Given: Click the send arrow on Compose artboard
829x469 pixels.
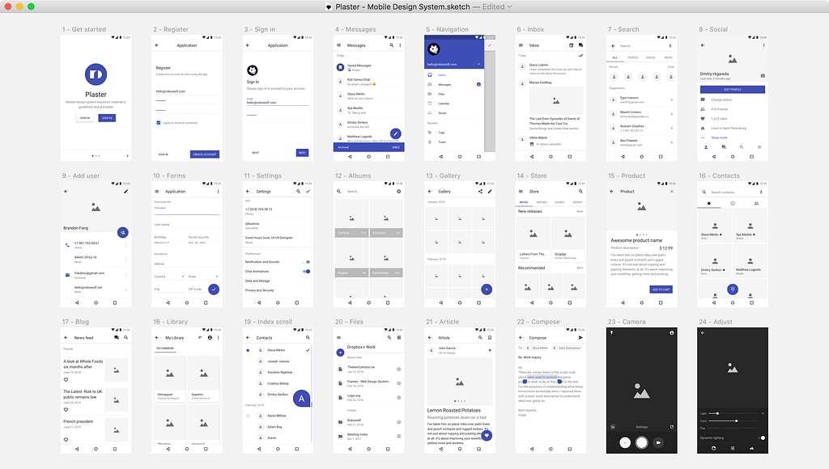Looking at the screenshot, I should (580, 337).
